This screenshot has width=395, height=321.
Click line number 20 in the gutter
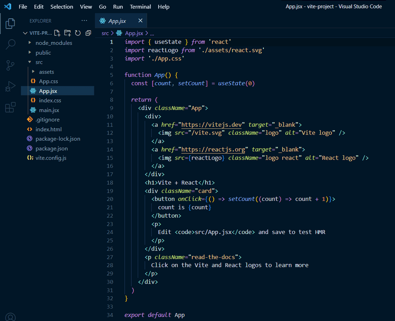(111, 199)
